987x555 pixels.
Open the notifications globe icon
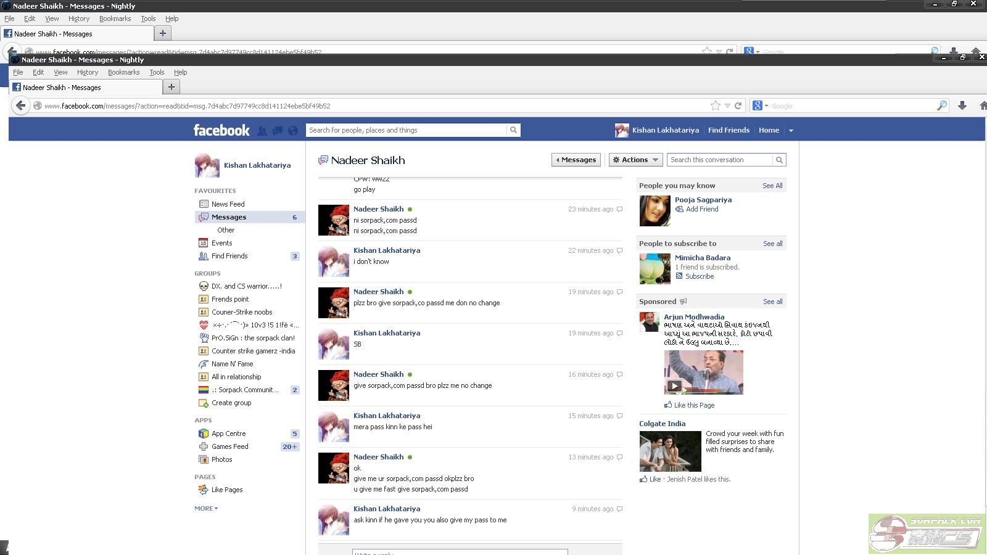[x=293, y=131]
